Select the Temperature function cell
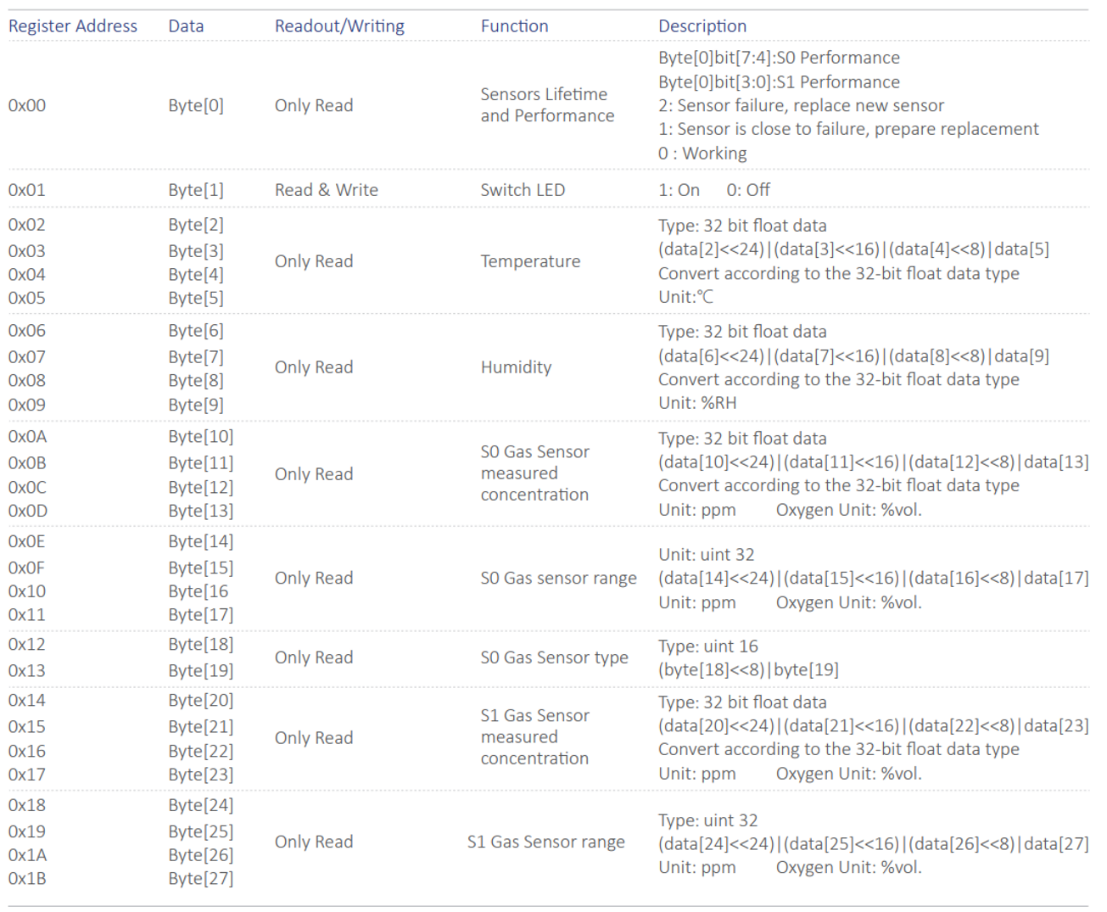1107x912 pixels. point(530,261)
